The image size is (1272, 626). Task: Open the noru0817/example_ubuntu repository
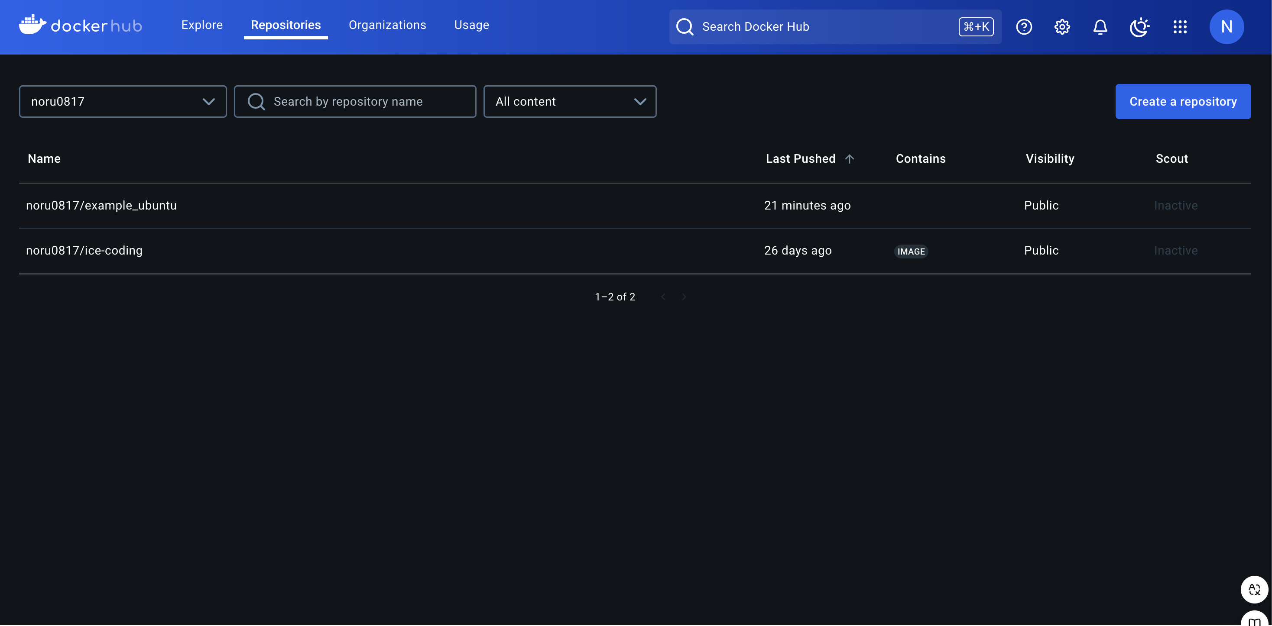[101, 205]
